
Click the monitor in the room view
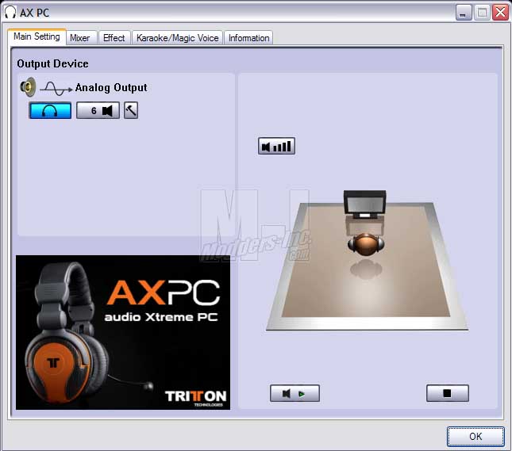364,204
